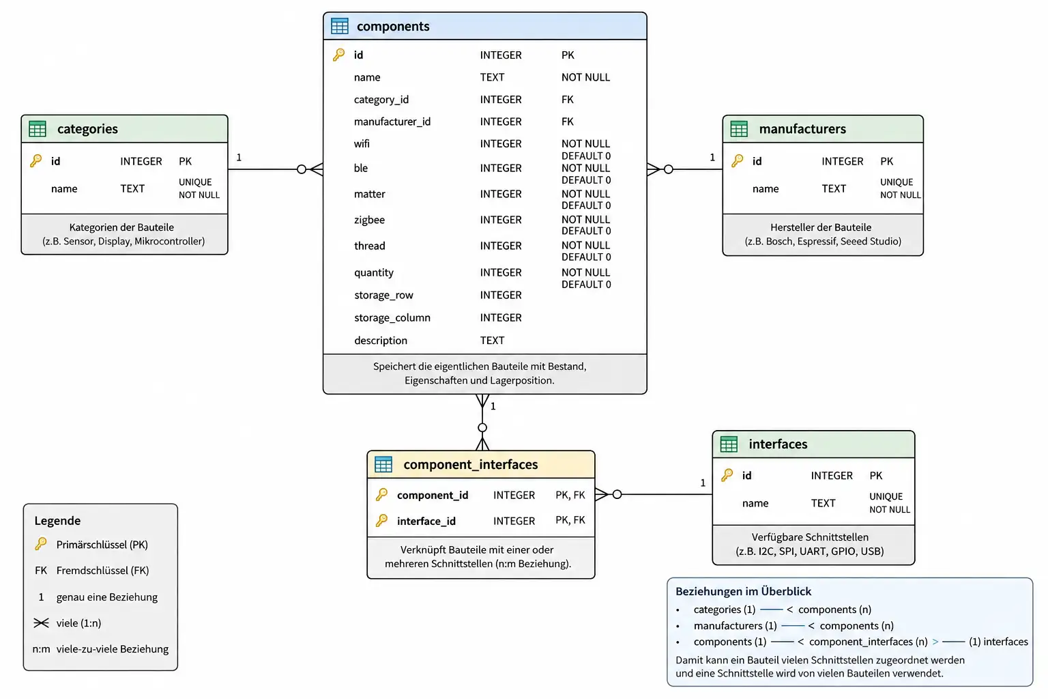Image resolution: width=1048 pixels, height=699 pixels.
Task: Click the interfaces table icon
Action: [729, 444]
